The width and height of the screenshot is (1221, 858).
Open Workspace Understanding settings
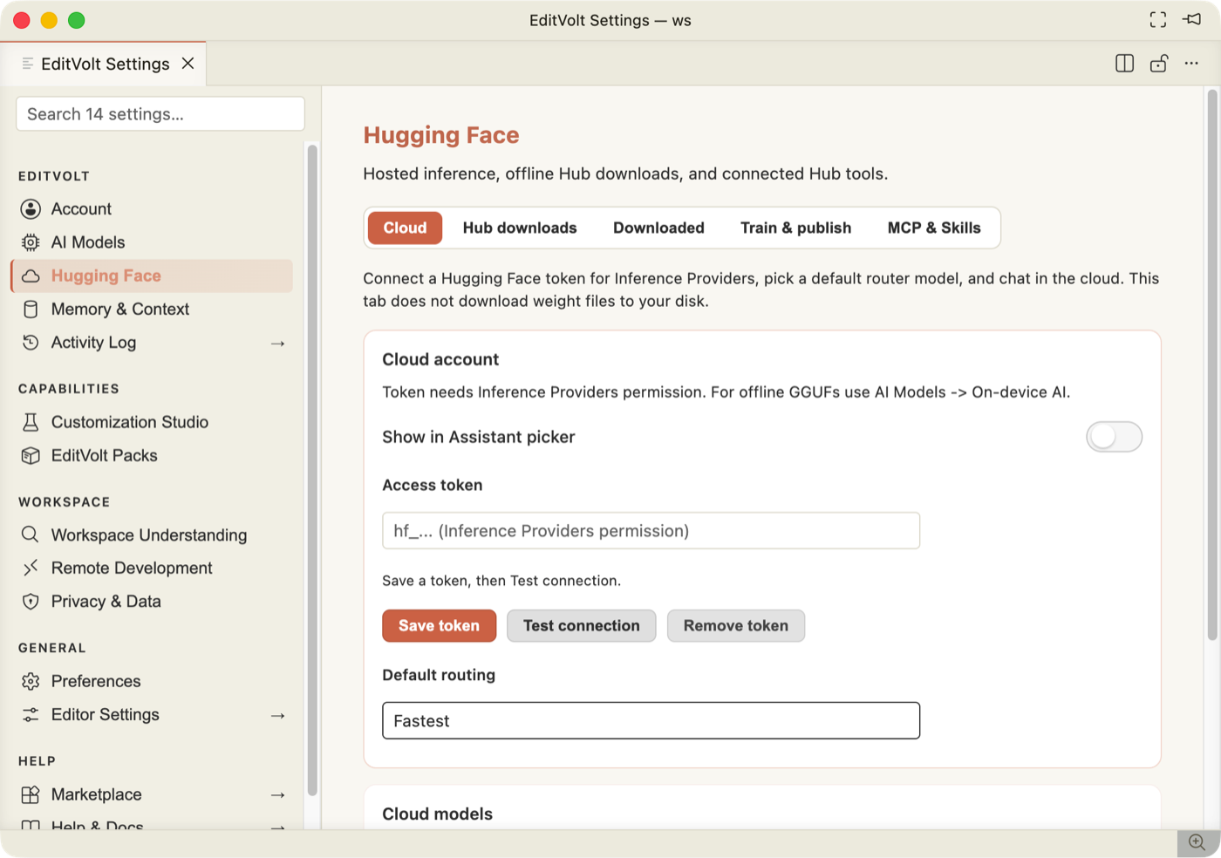(x=152, y=535)
